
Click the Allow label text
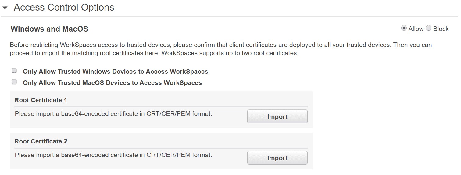[416, 29]
